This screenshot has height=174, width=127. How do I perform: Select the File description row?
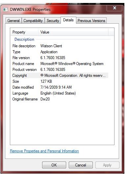click(x=60, y=46)
